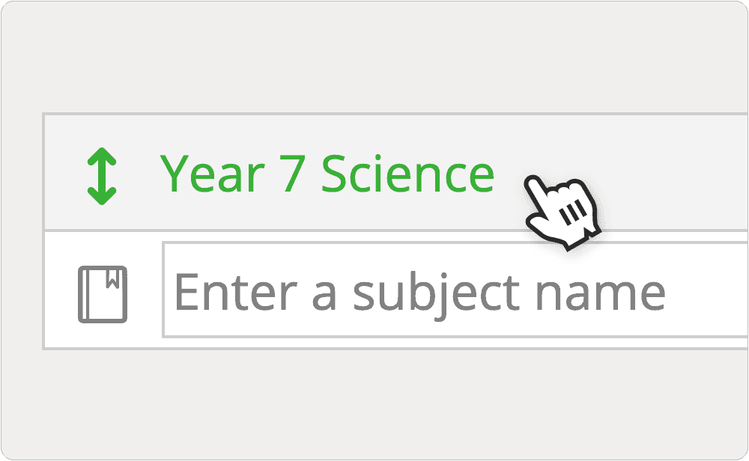Screen dimensions: 749x461
Task: Click the header area left of the green arrow
Action: click(x=65, y=173)
